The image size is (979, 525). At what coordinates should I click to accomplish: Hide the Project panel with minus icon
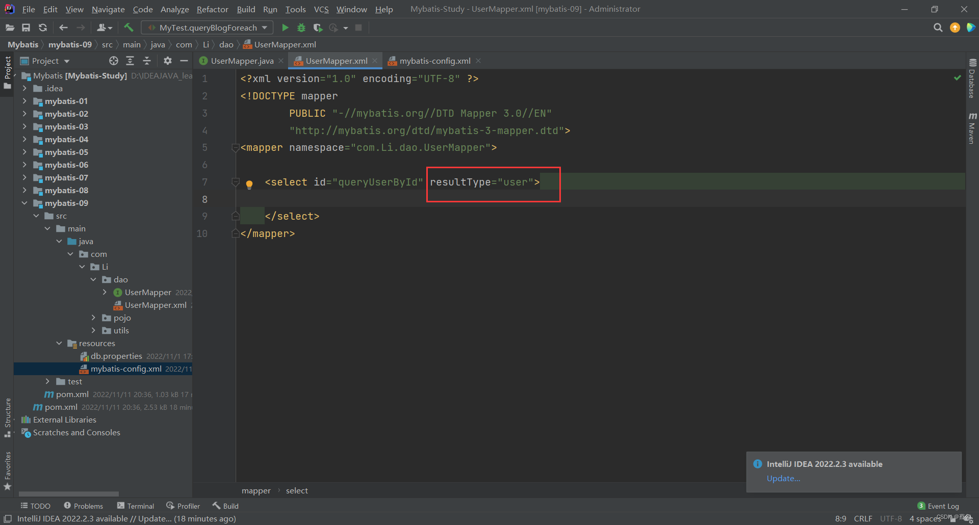coord(184,61)
